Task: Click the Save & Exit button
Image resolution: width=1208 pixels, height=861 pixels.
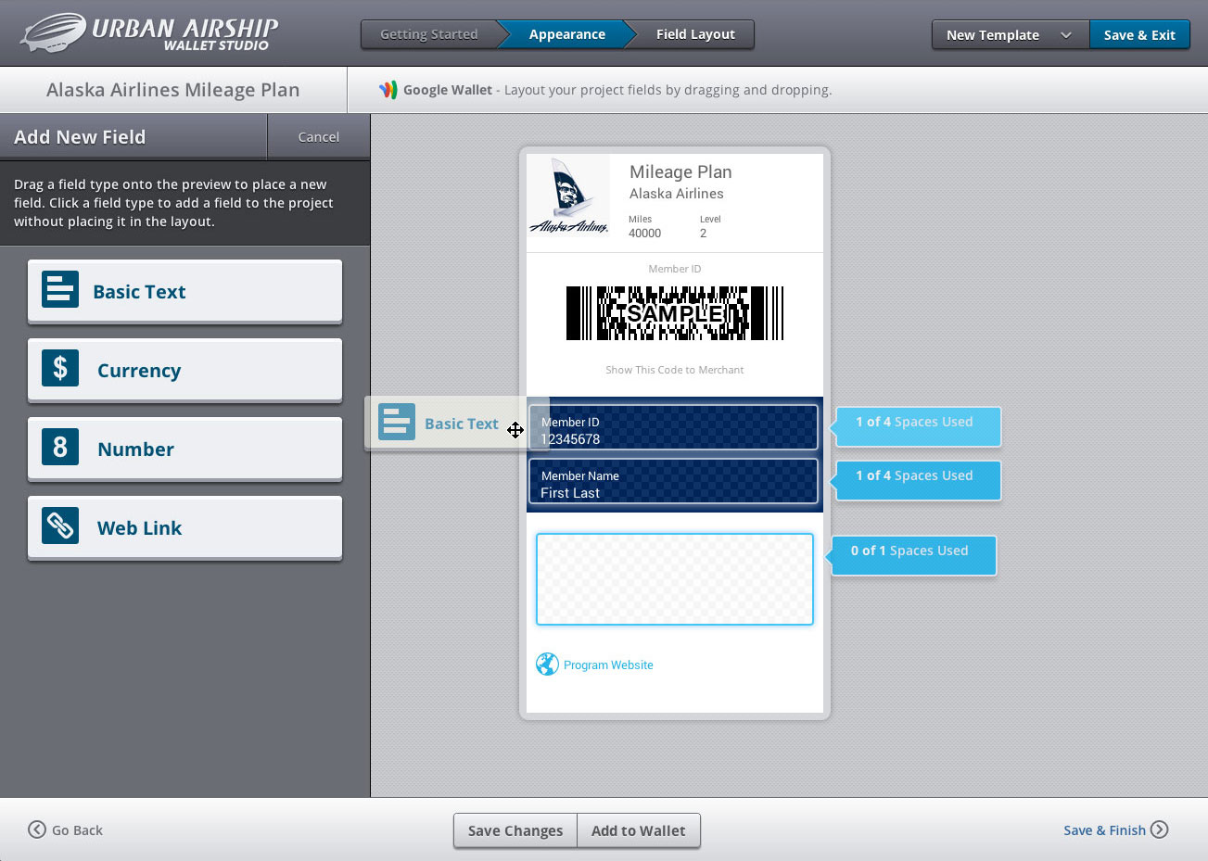Action: point(1139,34)
